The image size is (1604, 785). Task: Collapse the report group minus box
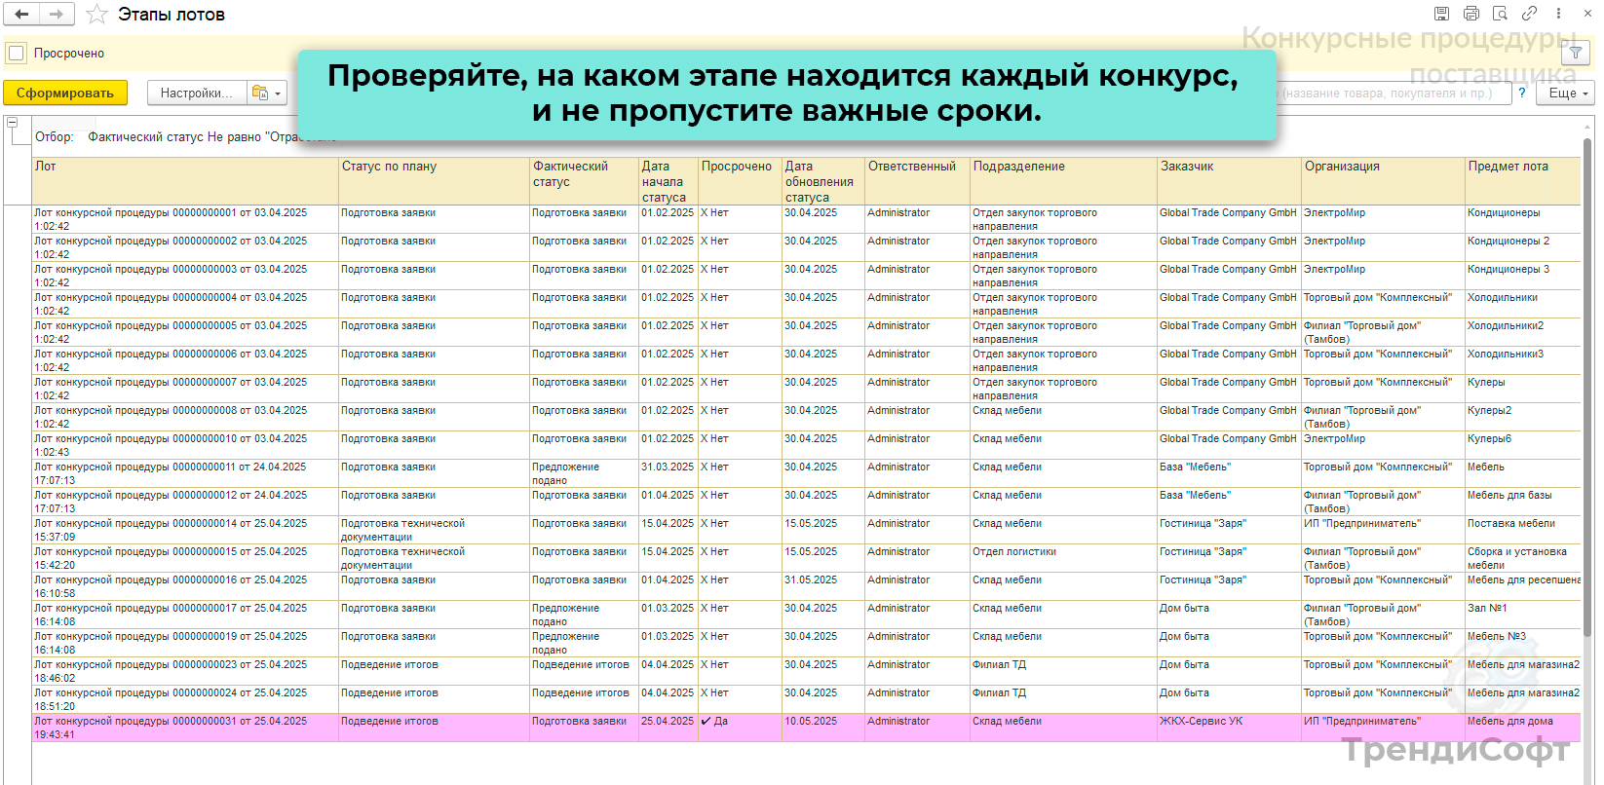[12, 123]
